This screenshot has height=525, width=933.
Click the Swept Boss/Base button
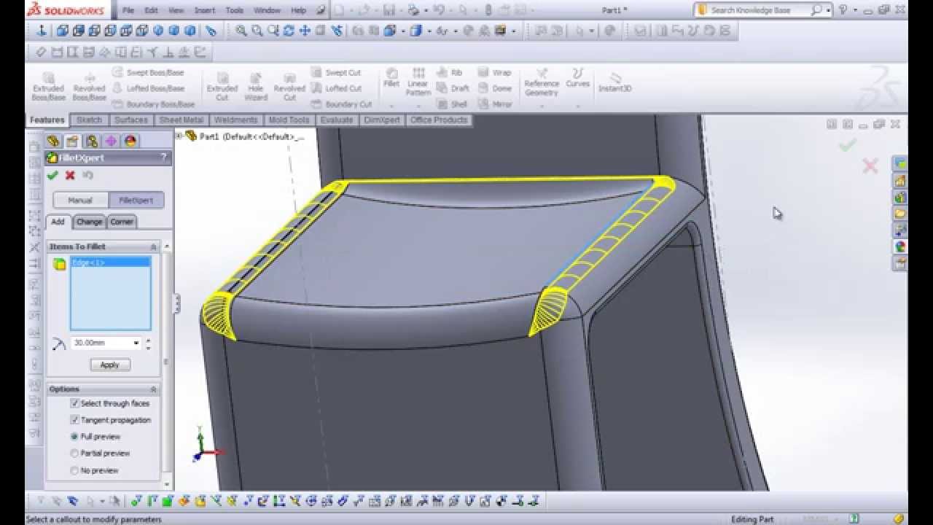149,72
